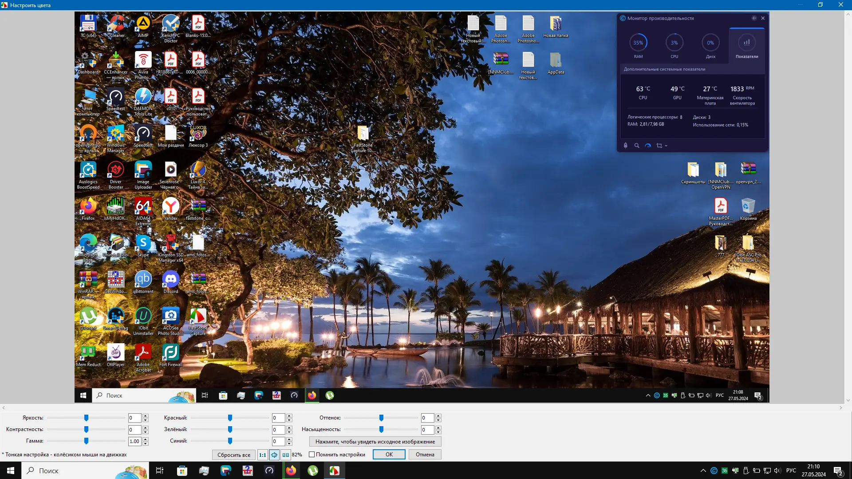Screen dimensions: 852x479
Task: Increase Яркость value with the up arrow
Action: click(x=146, y=416)
